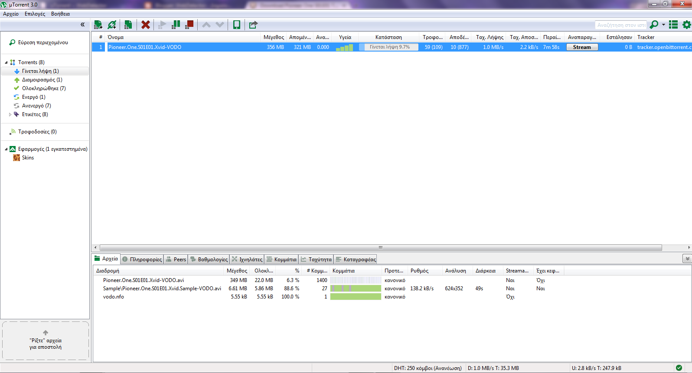
Task: Click the Add Torrent toolbar icon
Action: [x=98, y=25]
